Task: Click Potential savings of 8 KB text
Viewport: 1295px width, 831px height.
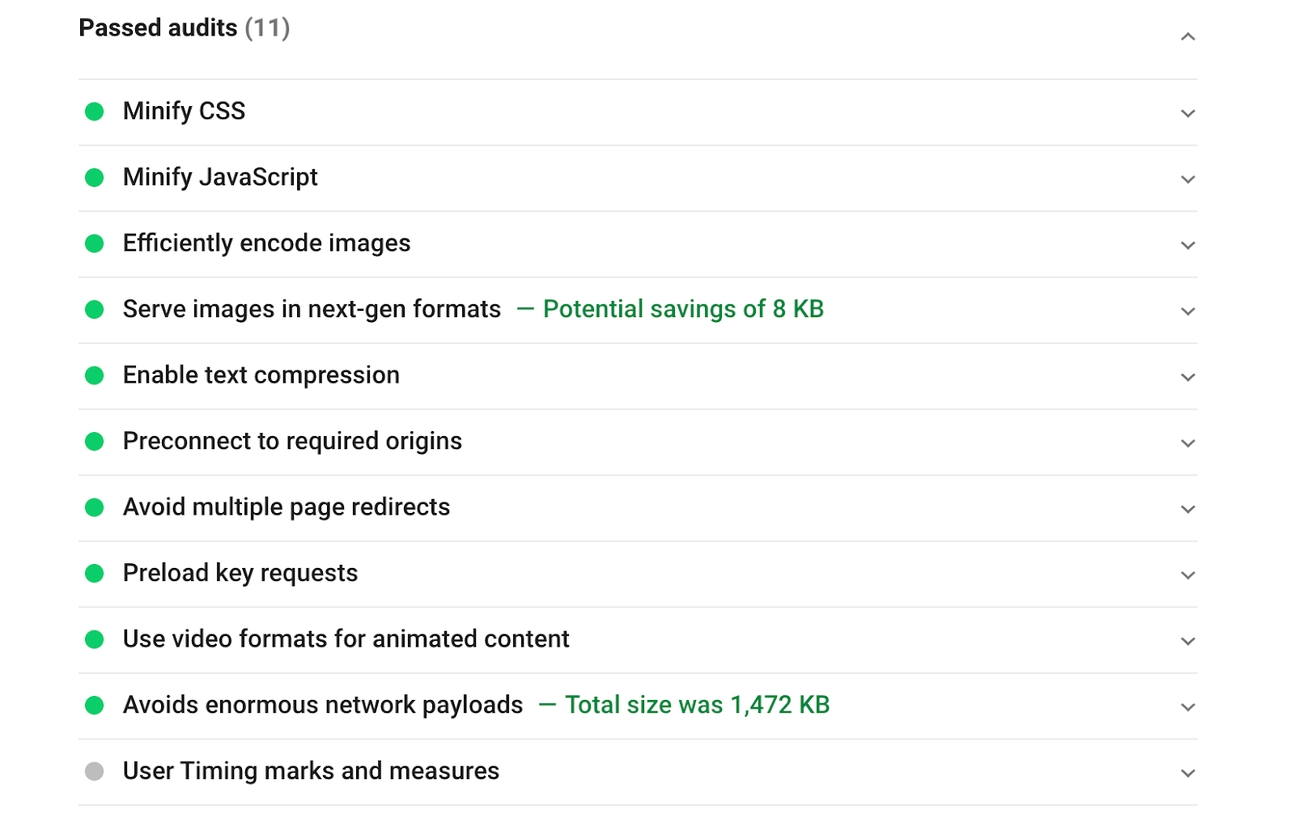Action: point(683,309)
